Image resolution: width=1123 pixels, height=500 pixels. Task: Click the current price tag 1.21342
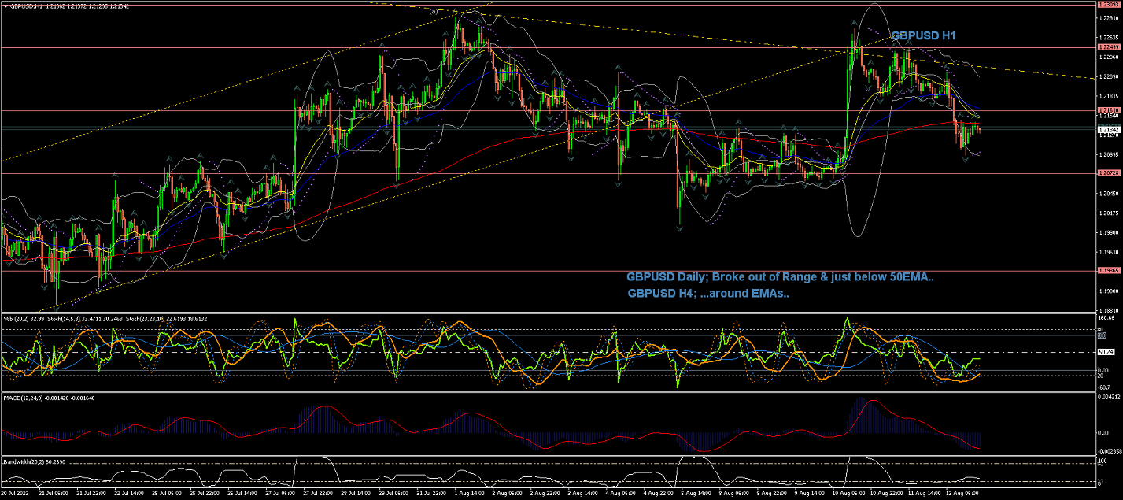[1108, 129]
